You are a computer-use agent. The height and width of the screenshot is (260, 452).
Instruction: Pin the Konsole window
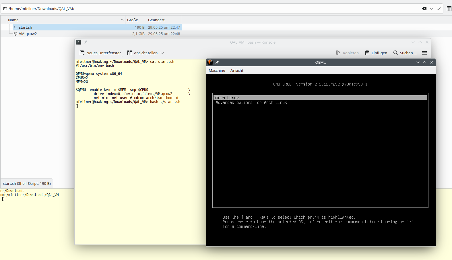[x=86, y=42]
